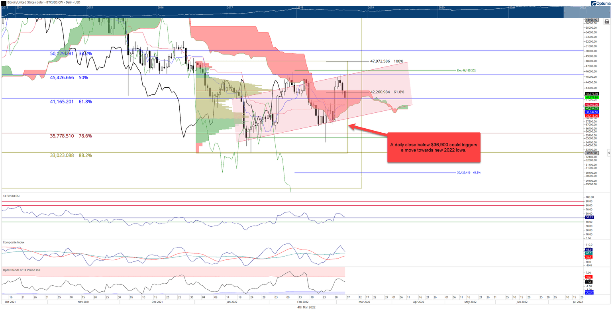
Task: Select the 50,129.281 38.2% Fibonacci label
Action: [x=71, y=53]
